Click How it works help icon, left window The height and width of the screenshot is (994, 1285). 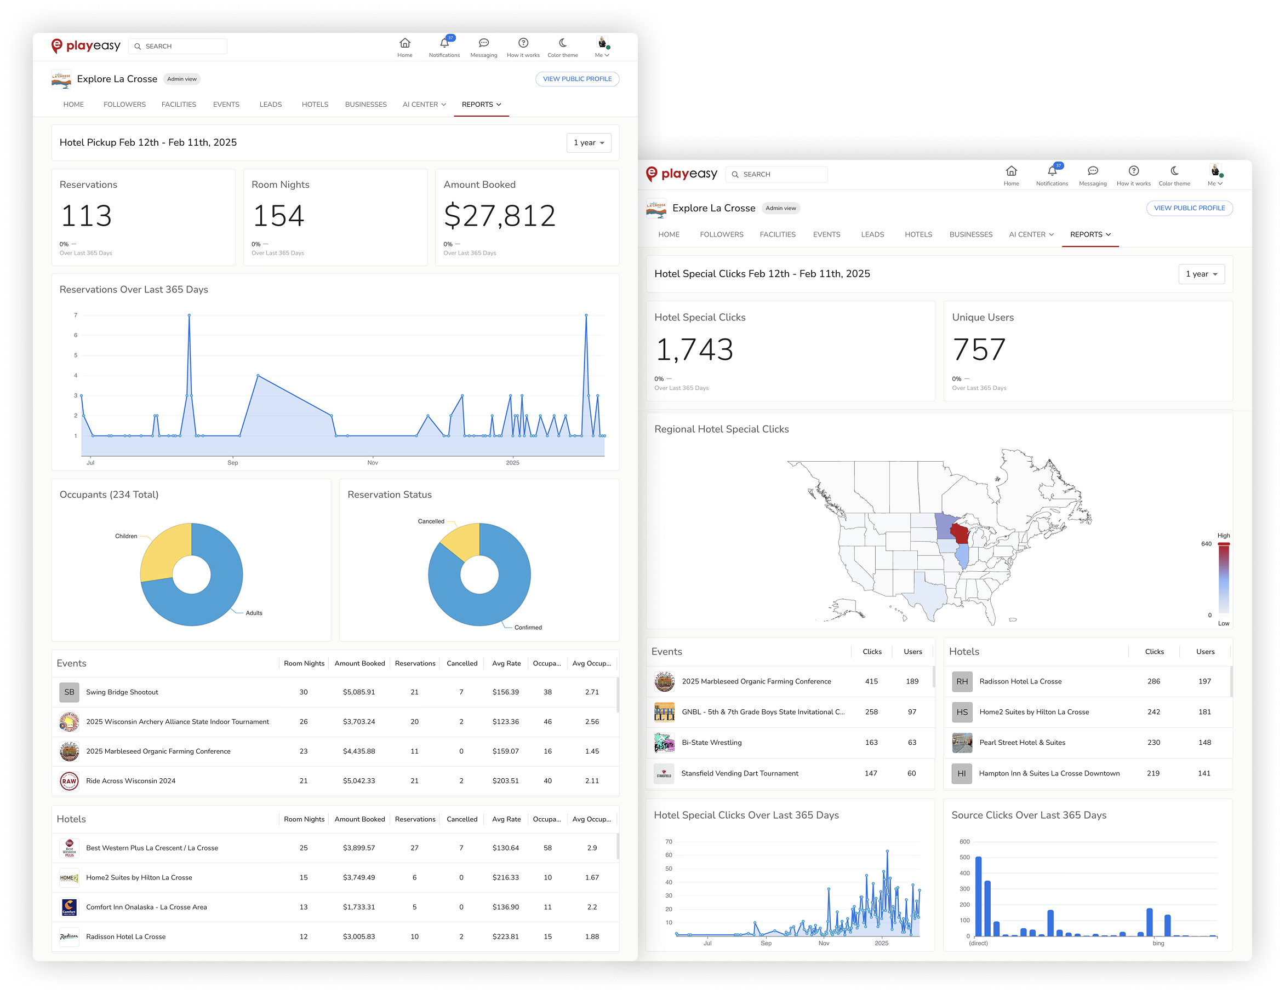[x=523, y=43]
